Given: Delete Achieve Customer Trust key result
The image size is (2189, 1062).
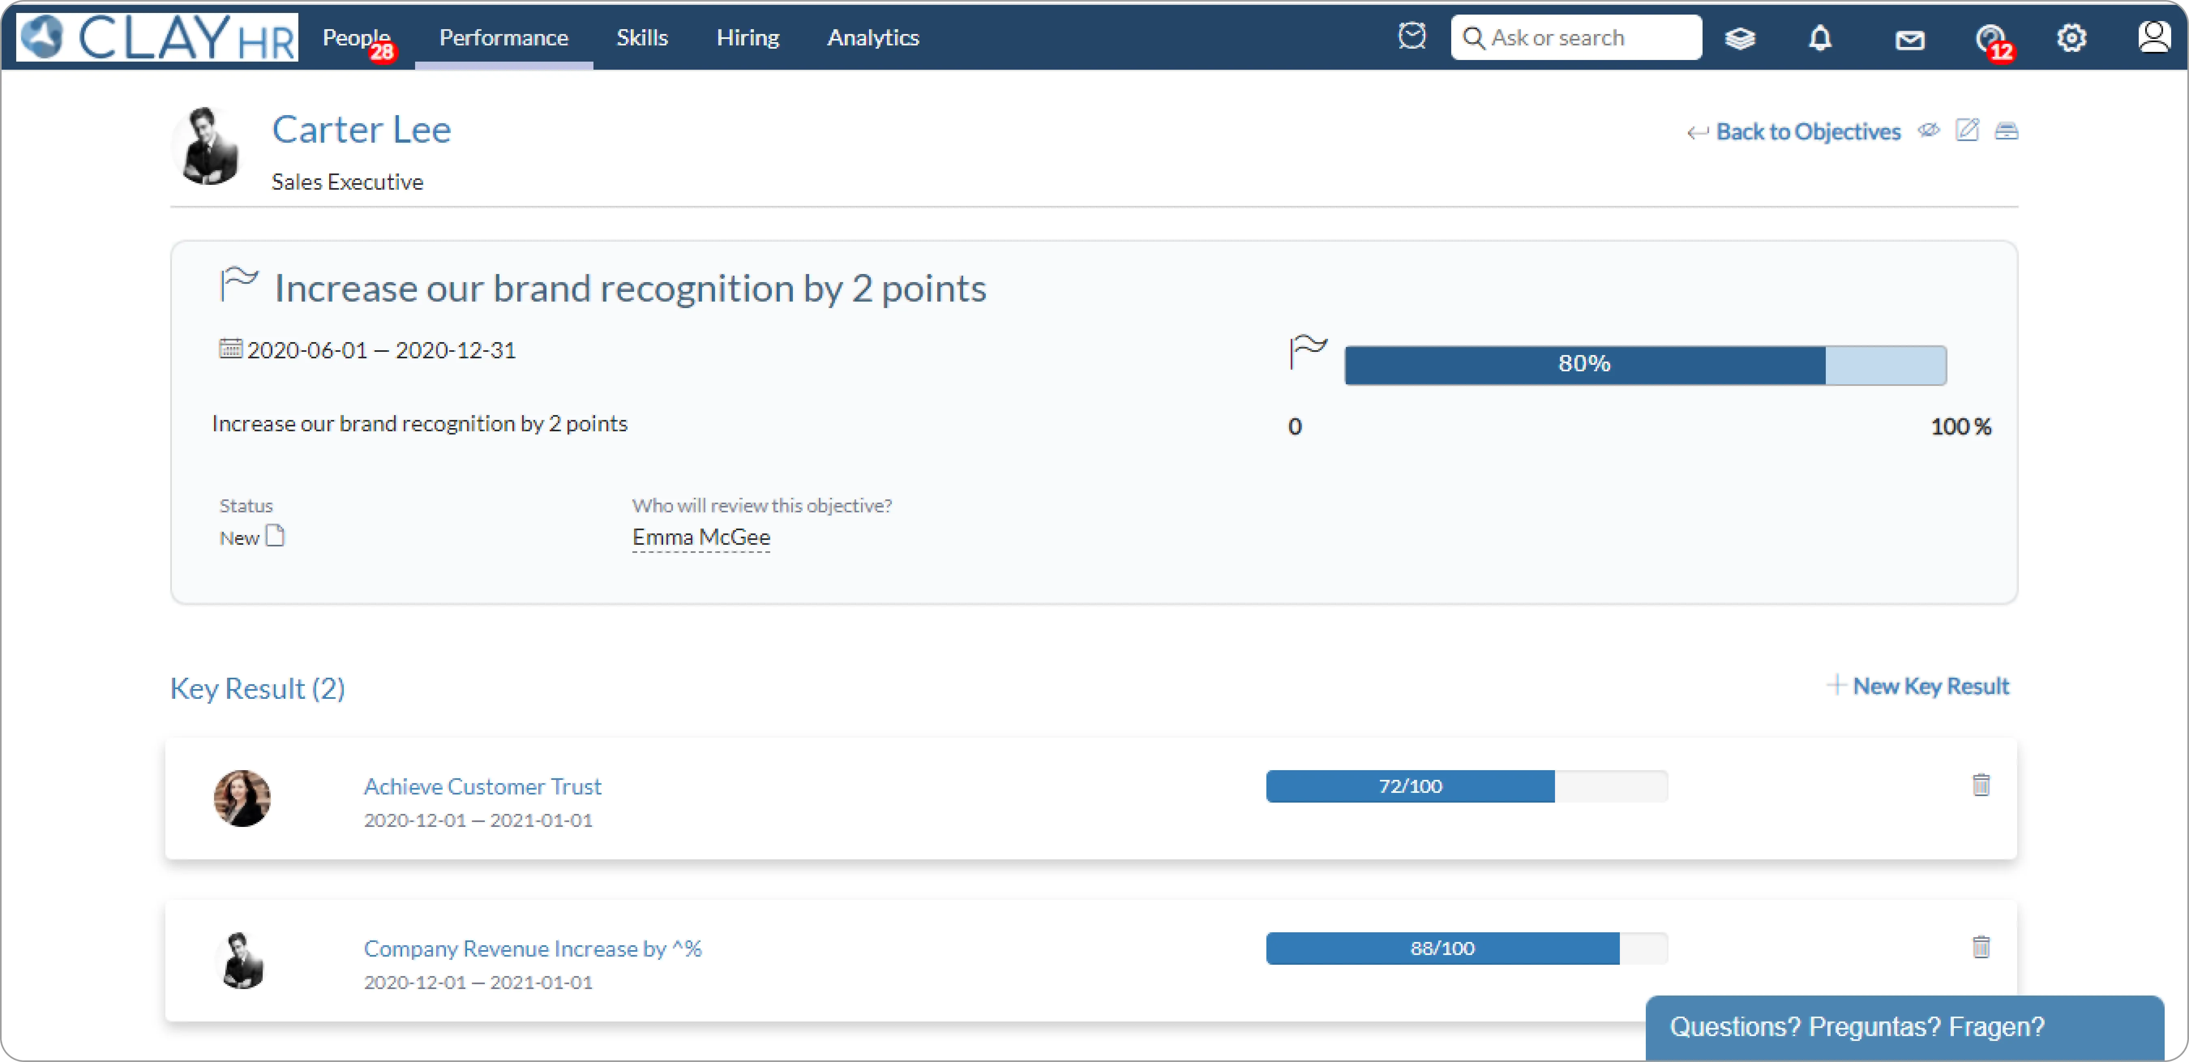Looking at the screenshot, I should click(1981, 785).
